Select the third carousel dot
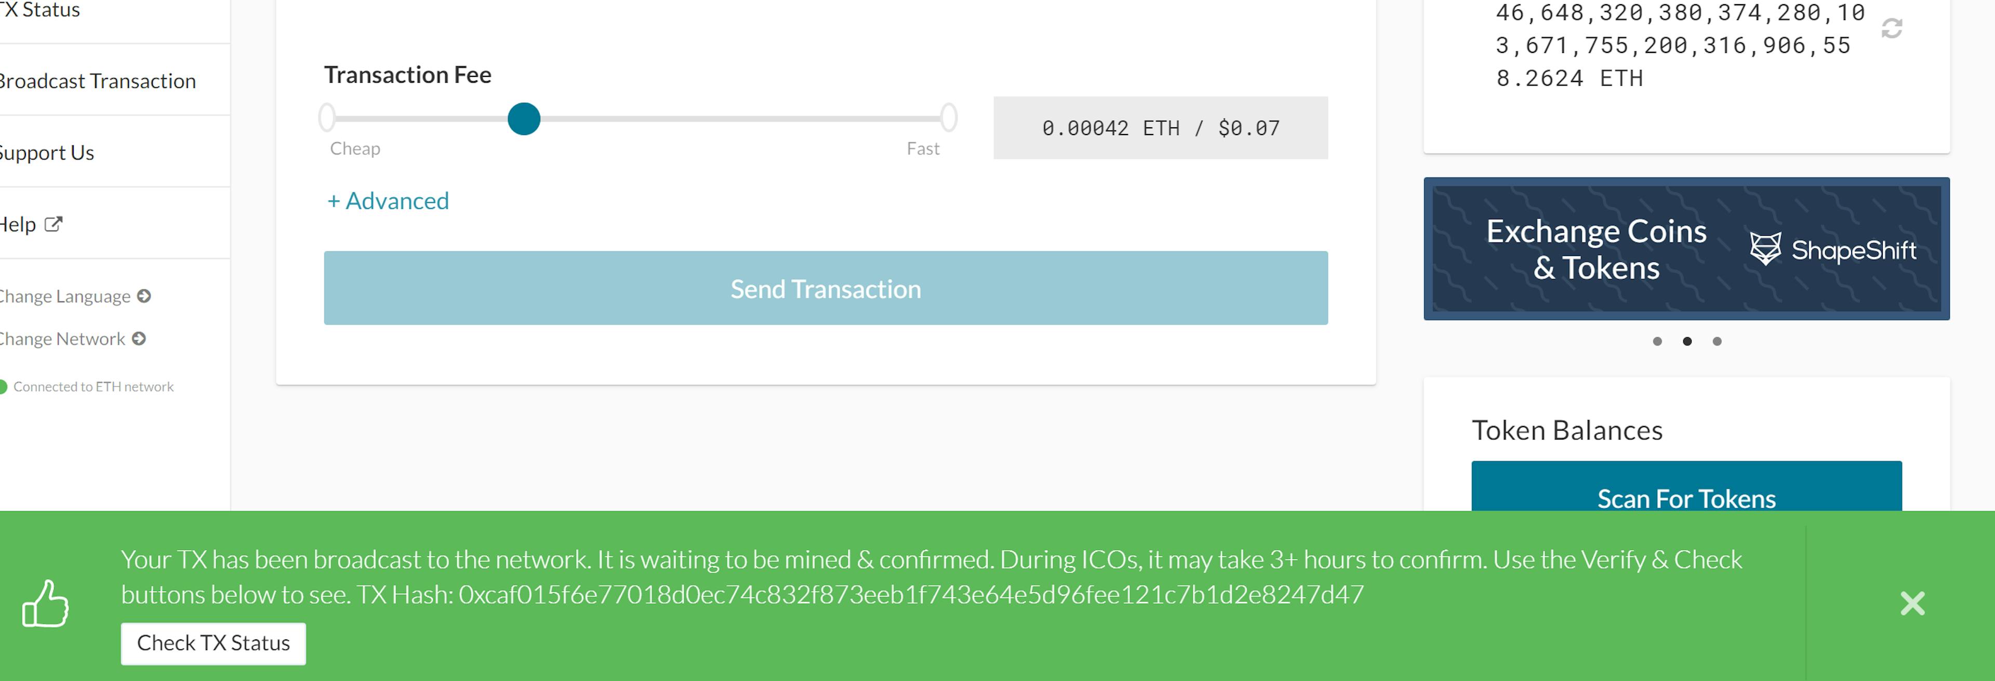This screenshot has height=681, width=1995. point(1717,342)
